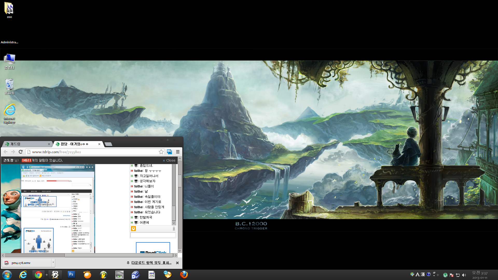Expand the language bar options arrow
The image size is (498, 280).
434,276
